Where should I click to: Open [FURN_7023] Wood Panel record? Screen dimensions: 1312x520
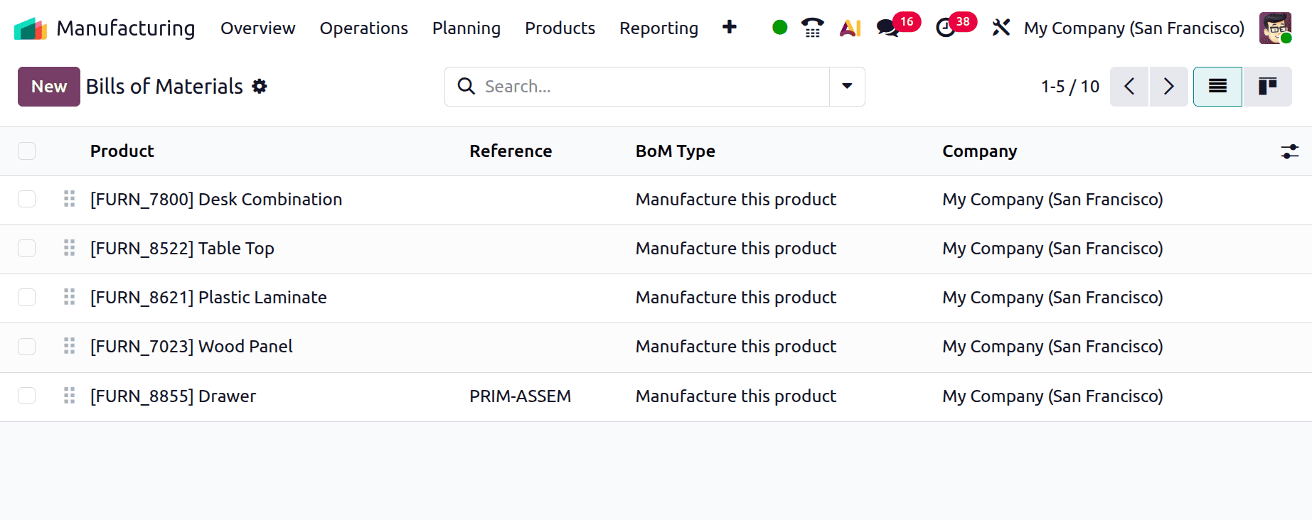pyautogui.click(x=191, y=347)
